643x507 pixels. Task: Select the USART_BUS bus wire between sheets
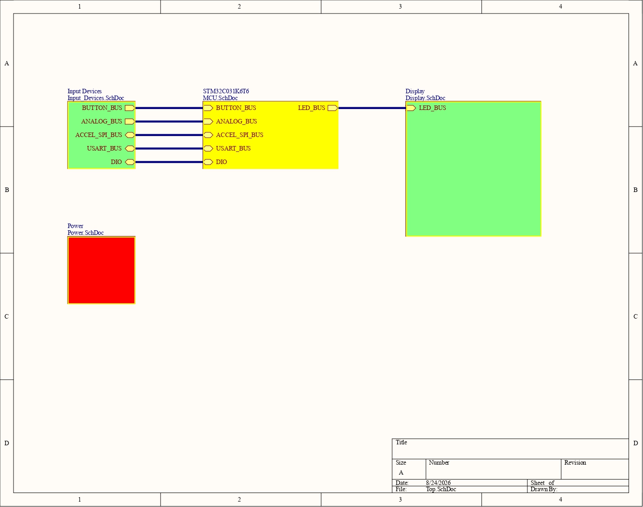(x=169, y=149)
